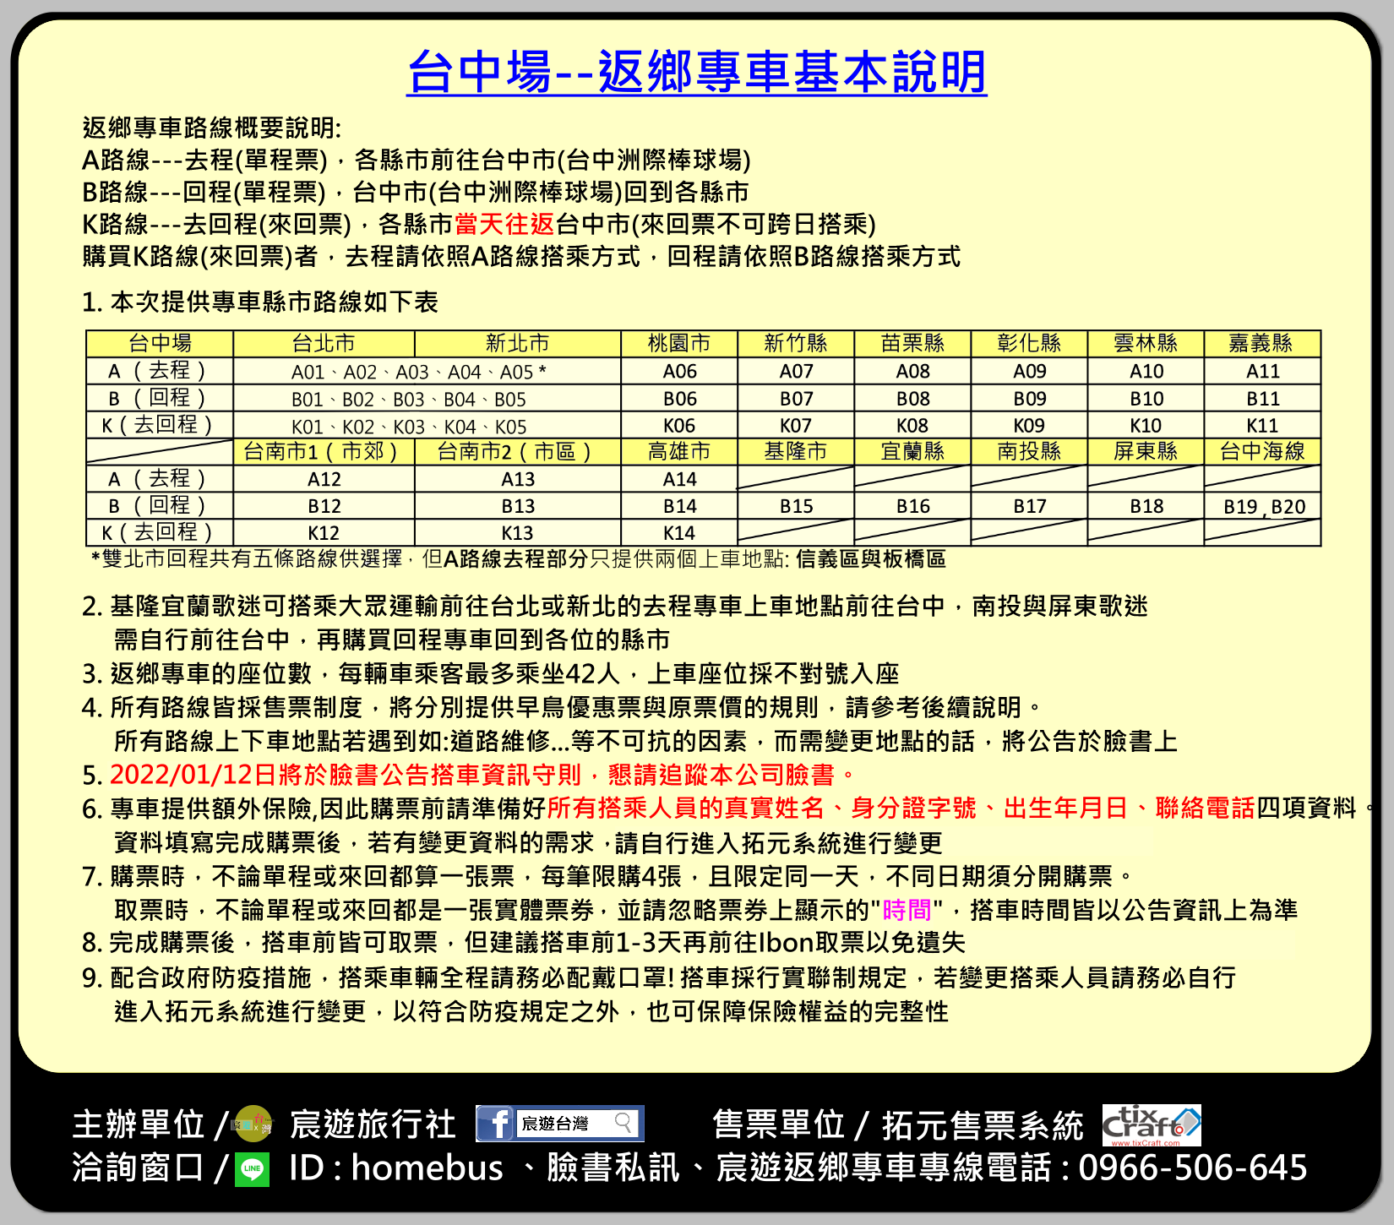1394x1225 pixels.
Task: Click the magenta word 時間 in item 7
Action: 907,910
